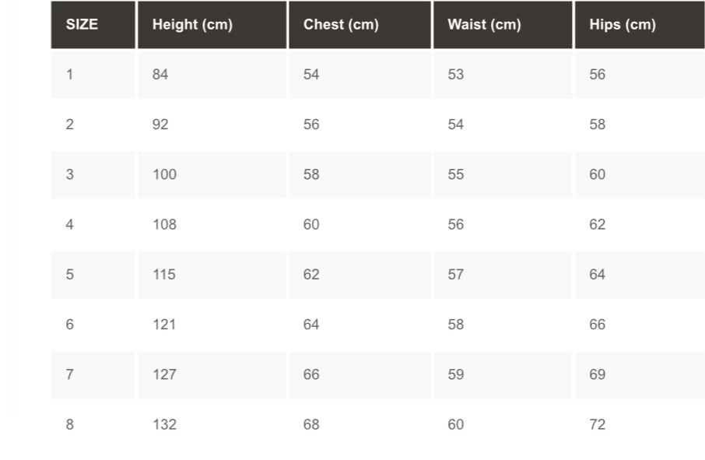This screenshot has width=705, height=460.
Task: Select height value 100 in size 3 row
Action: (x=164, y=174)
